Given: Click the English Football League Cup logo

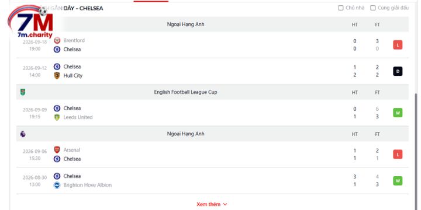Looking at the screenshot, I should [x=23, y=92].
